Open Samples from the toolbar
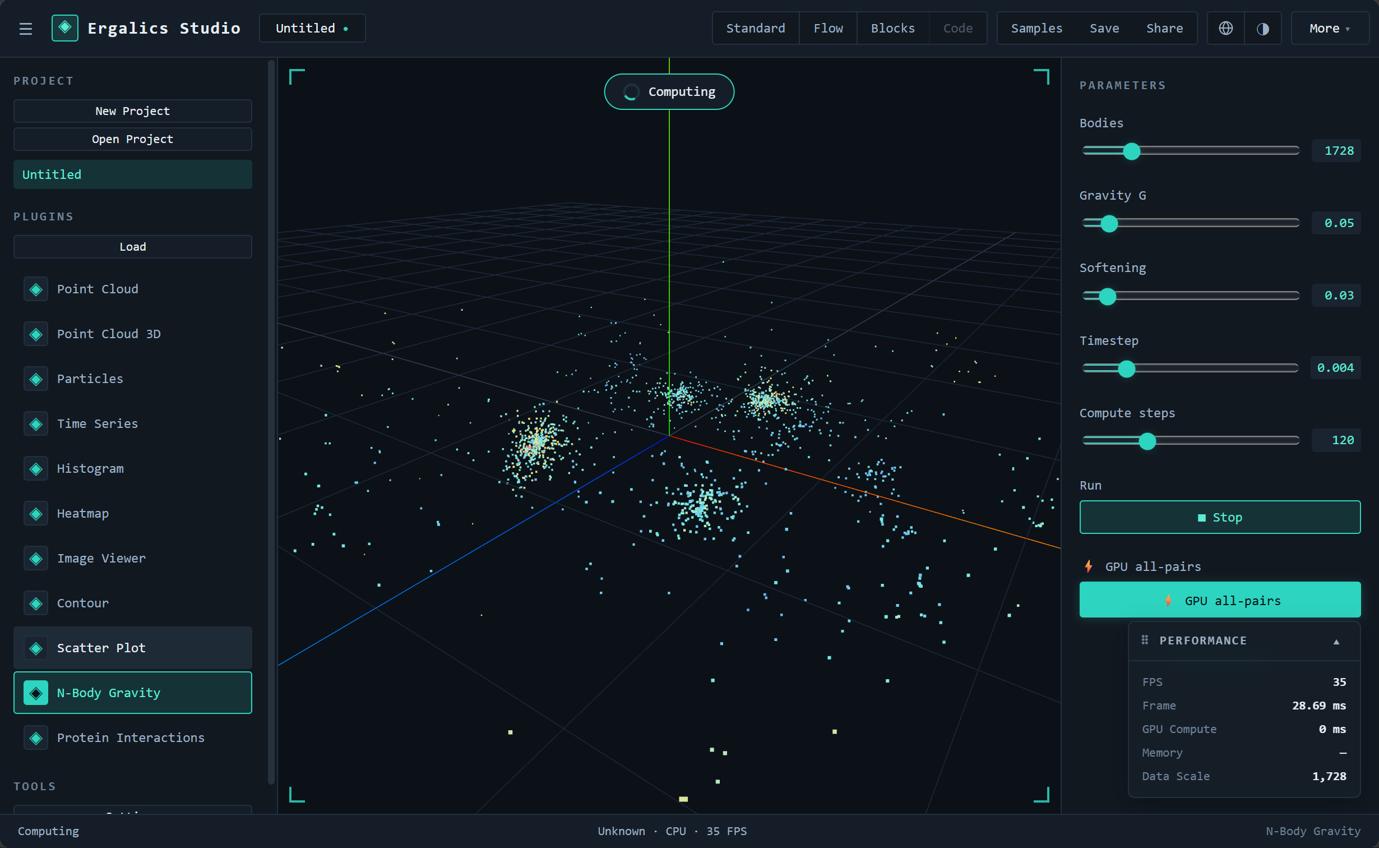Image resolution: width=1379 pixels, height=848 pixels. (1036, 28)
